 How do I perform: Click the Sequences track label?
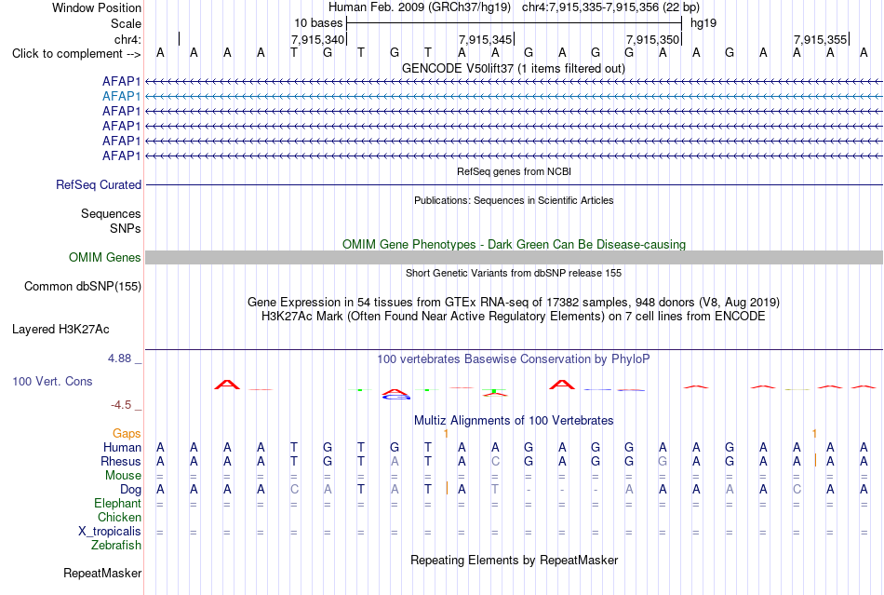(x=111, y=214)
